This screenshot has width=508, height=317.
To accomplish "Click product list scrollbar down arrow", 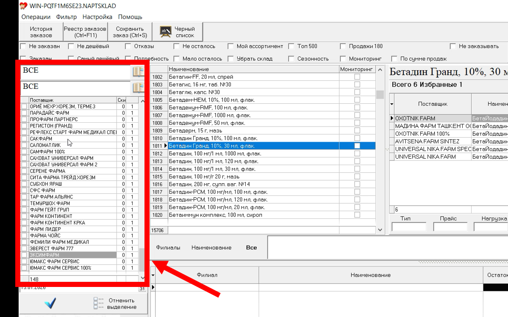I will pos(380,230).
